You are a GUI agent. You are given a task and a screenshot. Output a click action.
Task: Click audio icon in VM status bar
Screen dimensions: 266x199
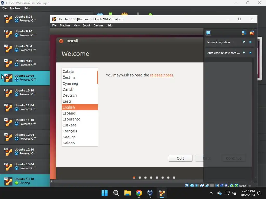click(197, 186)
